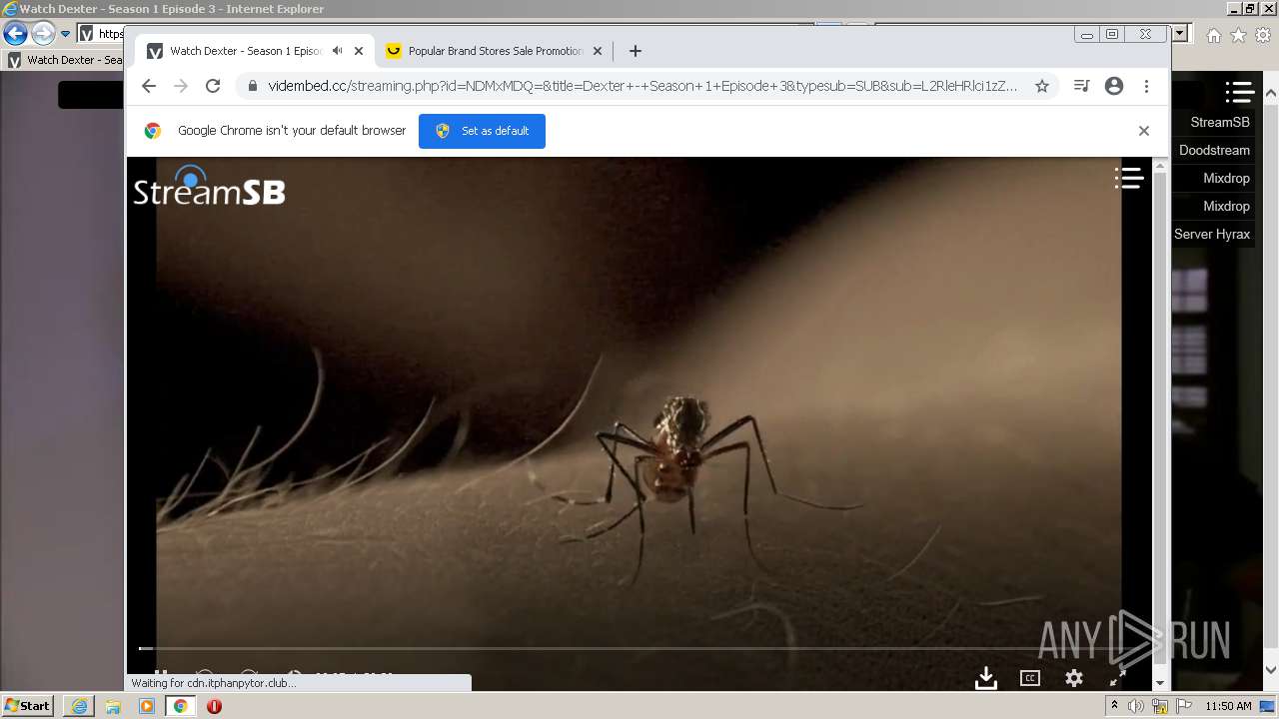Click Chrome's forward arrow
The height and width of the screenshot is (719, 1279).
(x=181, y=86)
